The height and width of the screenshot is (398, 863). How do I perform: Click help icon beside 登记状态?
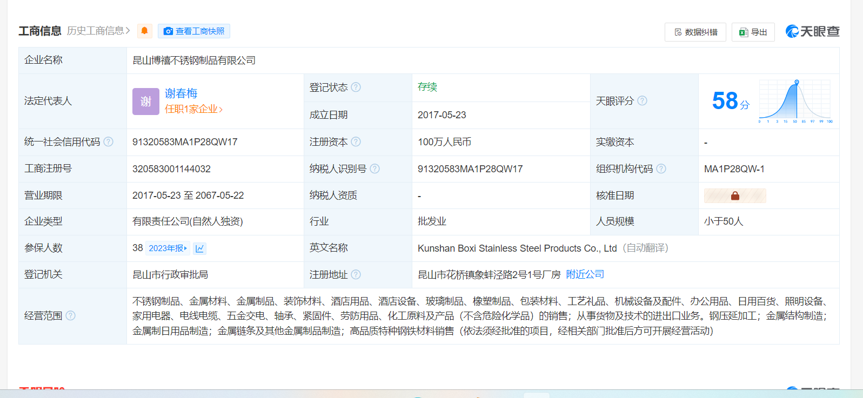pyautogui.click(x=356, y=87)
